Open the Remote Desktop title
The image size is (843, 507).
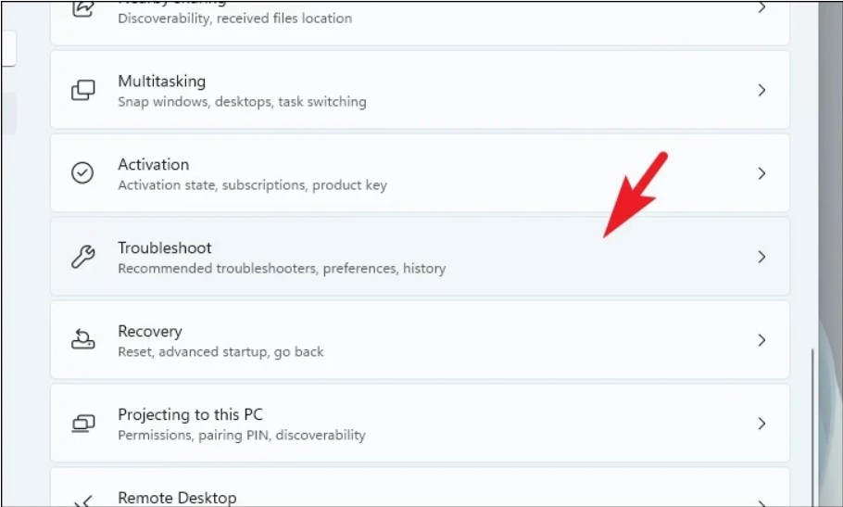(x=177, y=499)
